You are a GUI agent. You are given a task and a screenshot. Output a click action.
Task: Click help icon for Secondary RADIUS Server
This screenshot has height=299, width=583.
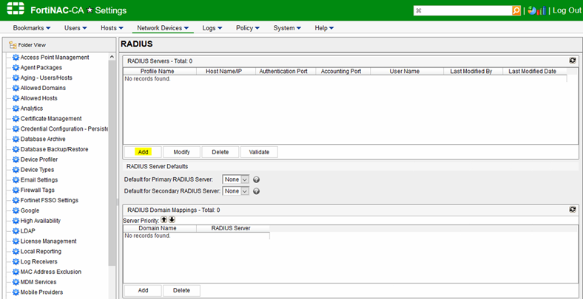[x=256, y=191]
